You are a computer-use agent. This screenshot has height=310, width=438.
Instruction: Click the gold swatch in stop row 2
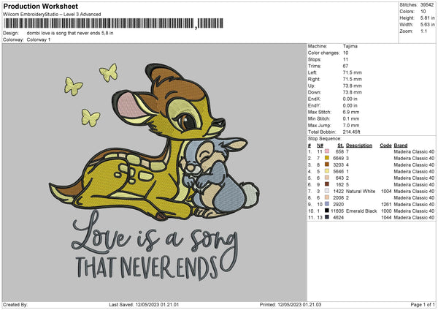pos(326,158)
